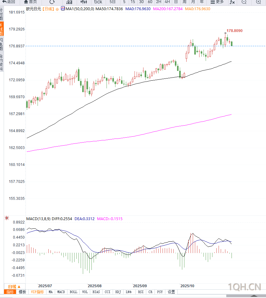
Task: Click the refresh icon in toolbar
Action: 52,2
